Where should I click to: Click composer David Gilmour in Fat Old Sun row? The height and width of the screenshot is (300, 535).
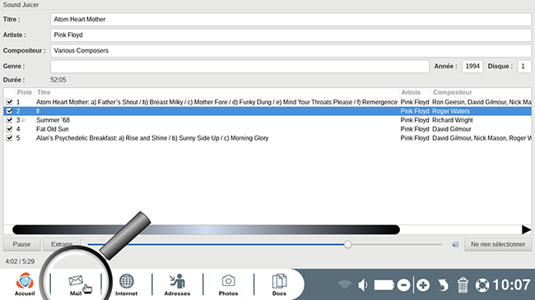pos(452,129)
